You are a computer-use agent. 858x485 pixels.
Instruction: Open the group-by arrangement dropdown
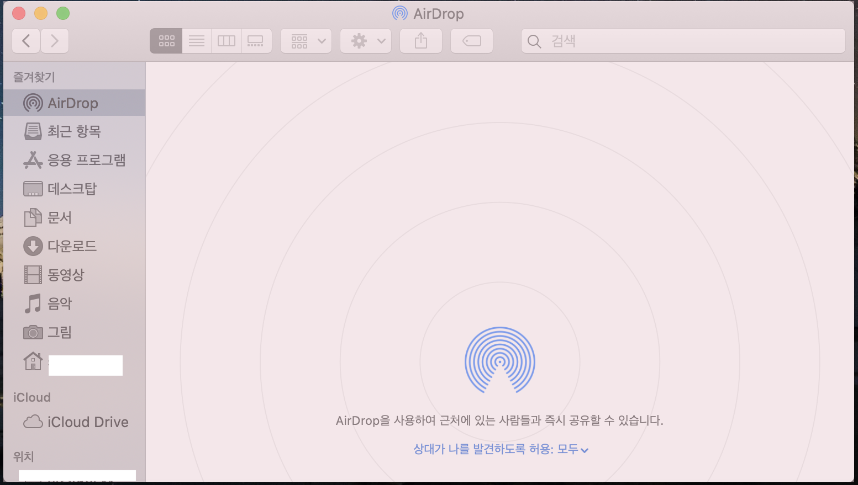coord(306,41)
